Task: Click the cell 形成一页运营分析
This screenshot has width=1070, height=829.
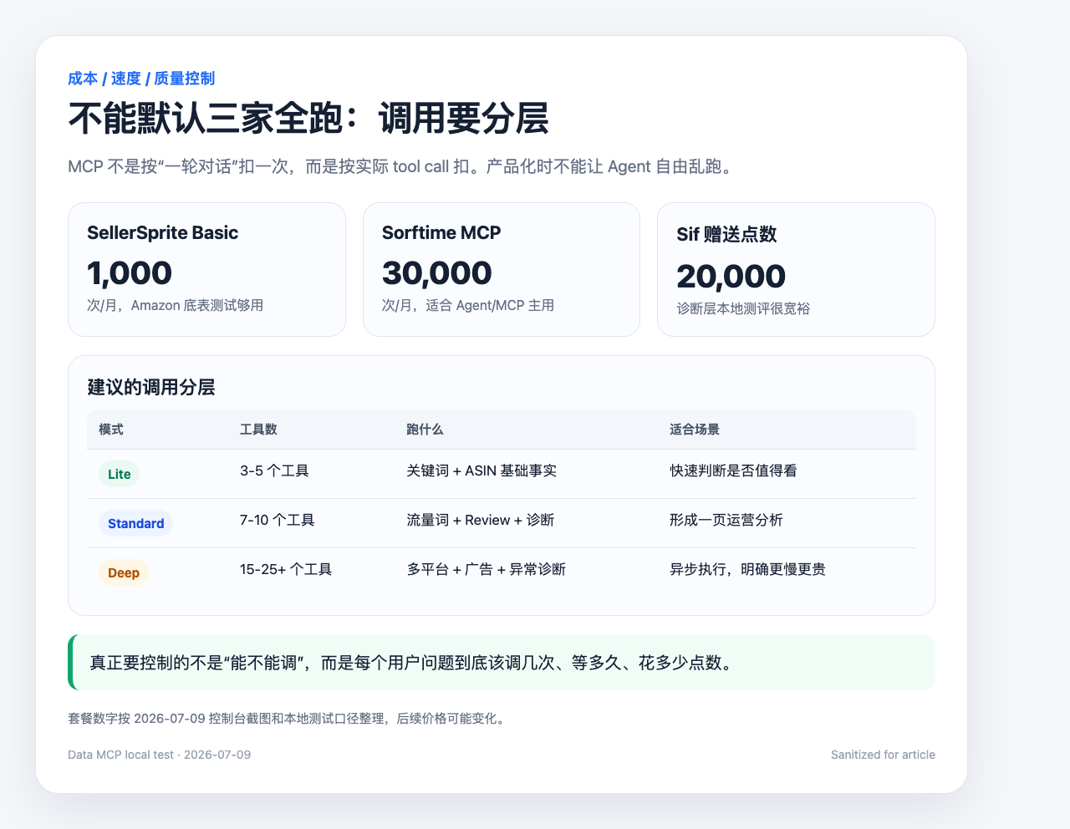Action: (x=726, y=521)
